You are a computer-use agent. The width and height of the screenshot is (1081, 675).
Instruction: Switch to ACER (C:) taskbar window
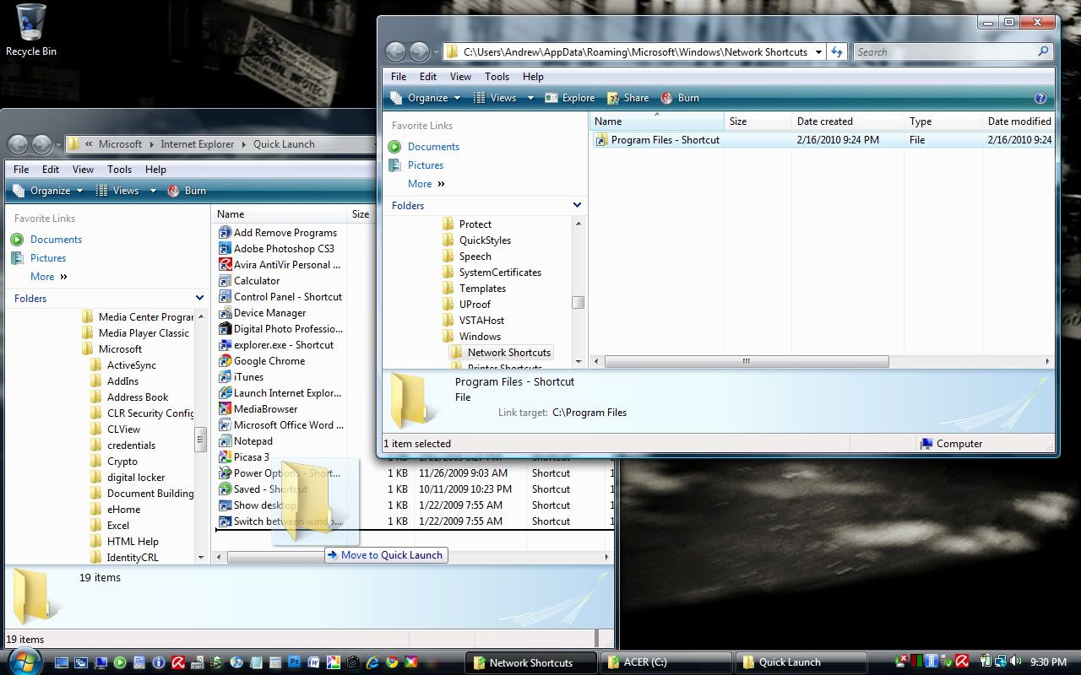pos(665,662)
